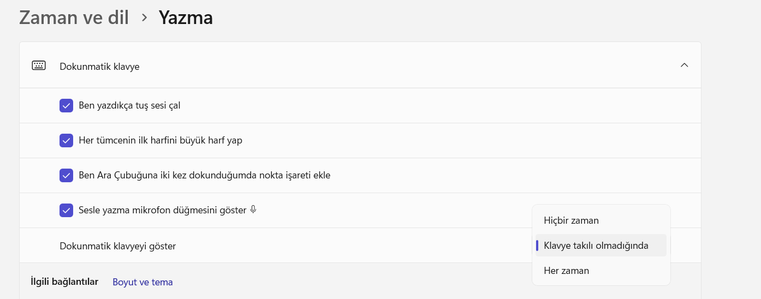Choose 'Klavye takılı olmadığında' option
761x299 pixels.
596,246
